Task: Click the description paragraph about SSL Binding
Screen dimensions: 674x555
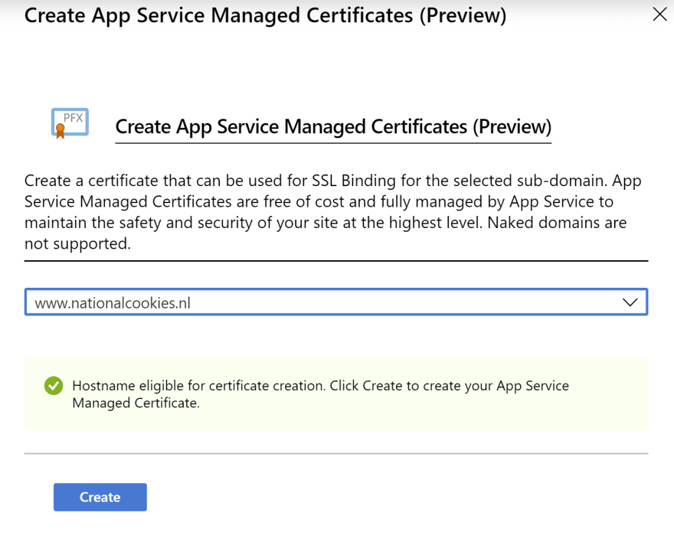Action: pos(333,212)
